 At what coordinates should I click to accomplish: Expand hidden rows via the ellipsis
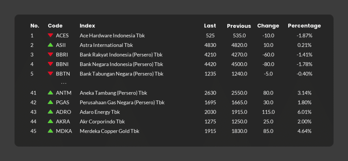click(x=64, y=83)
